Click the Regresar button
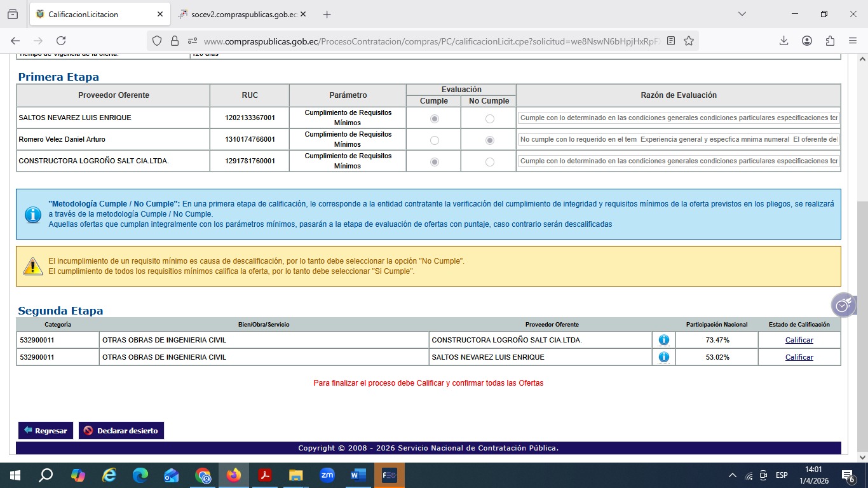The height and width of the screenshot is (488, 868). click(x=46, y=430)
